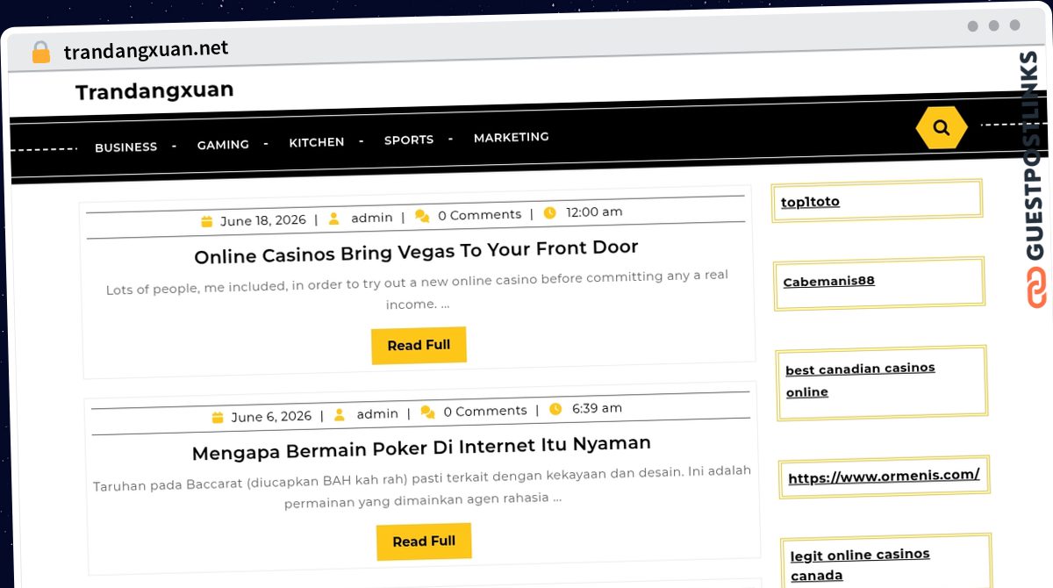Viewport: 1053px width, 588px height.
Task: Open the Cabemanis88 sidebar link
Action: 828,282
